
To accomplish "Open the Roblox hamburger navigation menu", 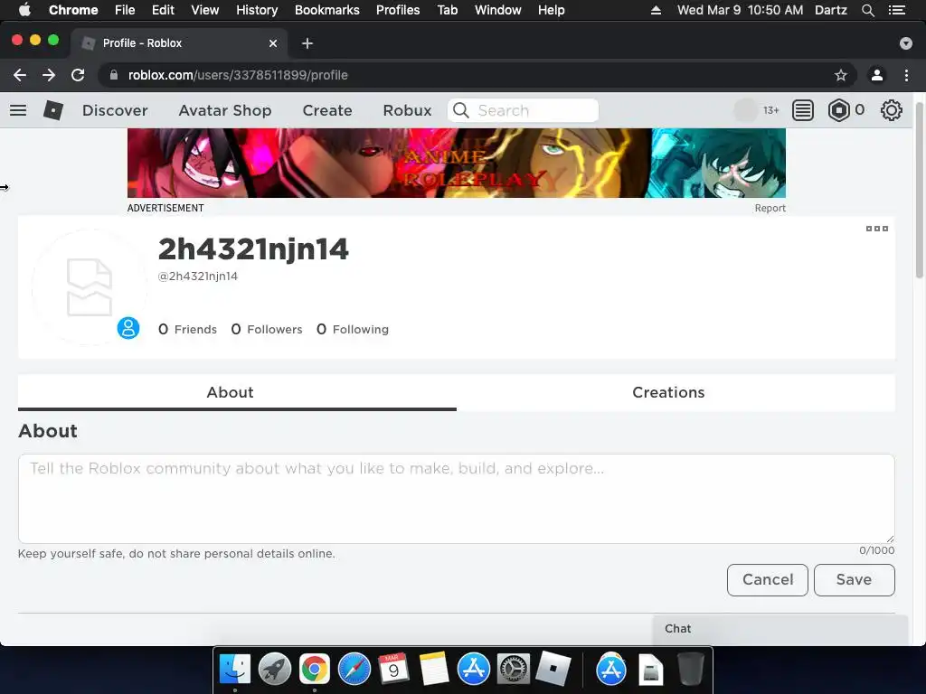I will pos(18,110).
